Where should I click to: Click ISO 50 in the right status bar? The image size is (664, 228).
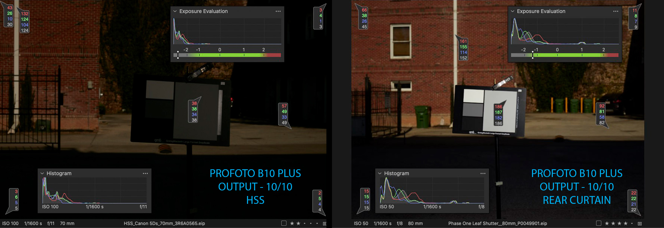pyautogui.click(x=361, y=224)
